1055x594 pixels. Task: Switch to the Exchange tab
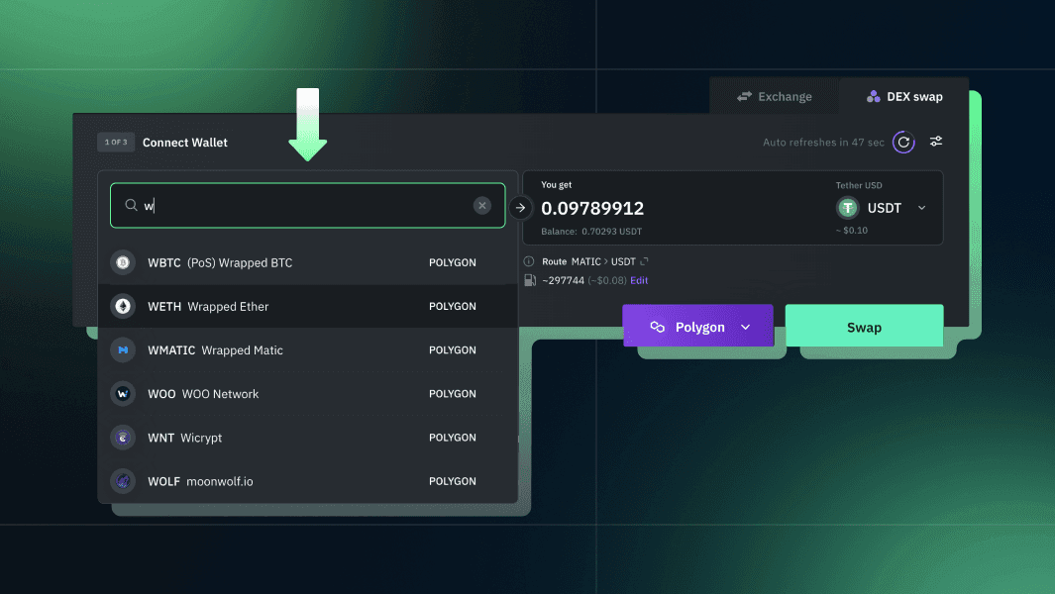(x=774, y=96)
